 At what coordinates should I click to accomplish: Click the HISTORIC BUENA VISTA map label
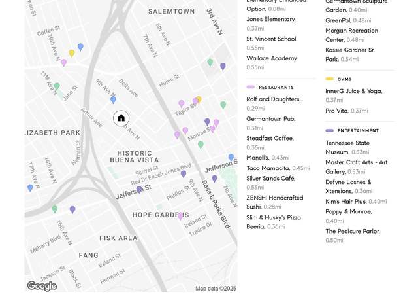[135, 156]
